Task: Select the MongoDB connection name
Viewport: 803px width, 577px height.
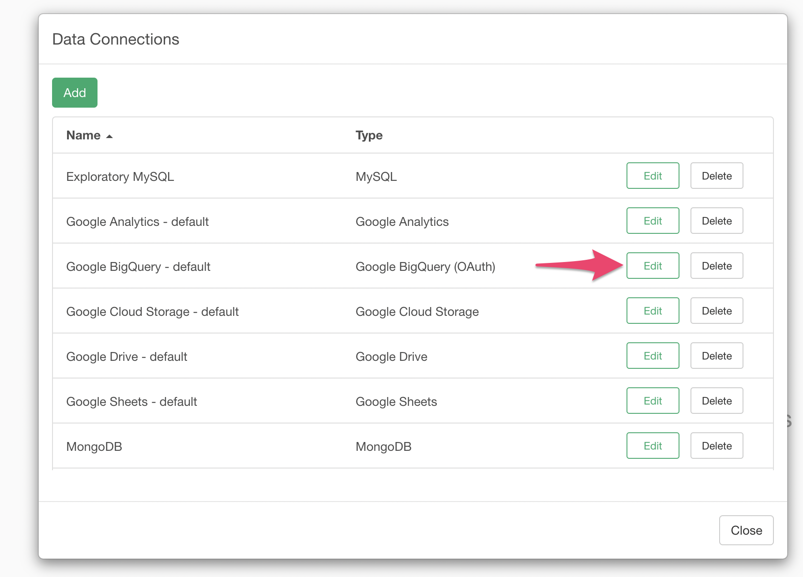Action: click(x=94, y=447)
